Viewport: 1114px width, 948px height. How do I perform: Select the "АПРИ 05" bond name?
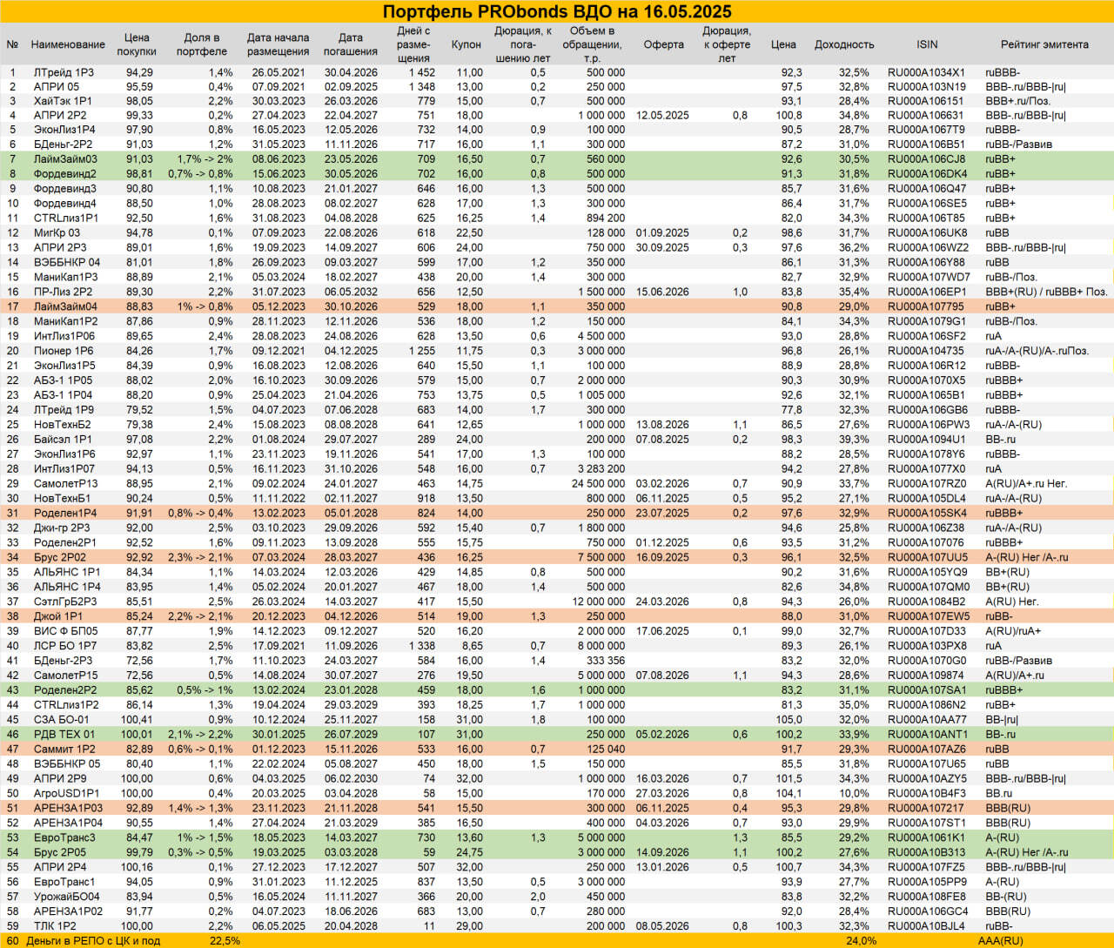point(57,87)
